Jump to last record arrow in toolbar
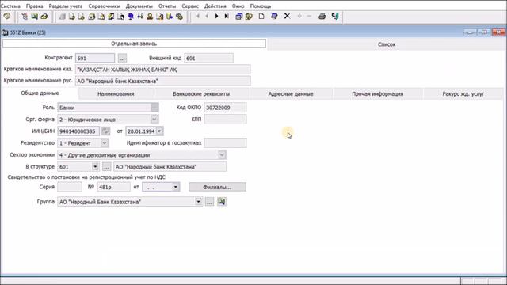This screenshot has width=507, height=285. (227, 16)
